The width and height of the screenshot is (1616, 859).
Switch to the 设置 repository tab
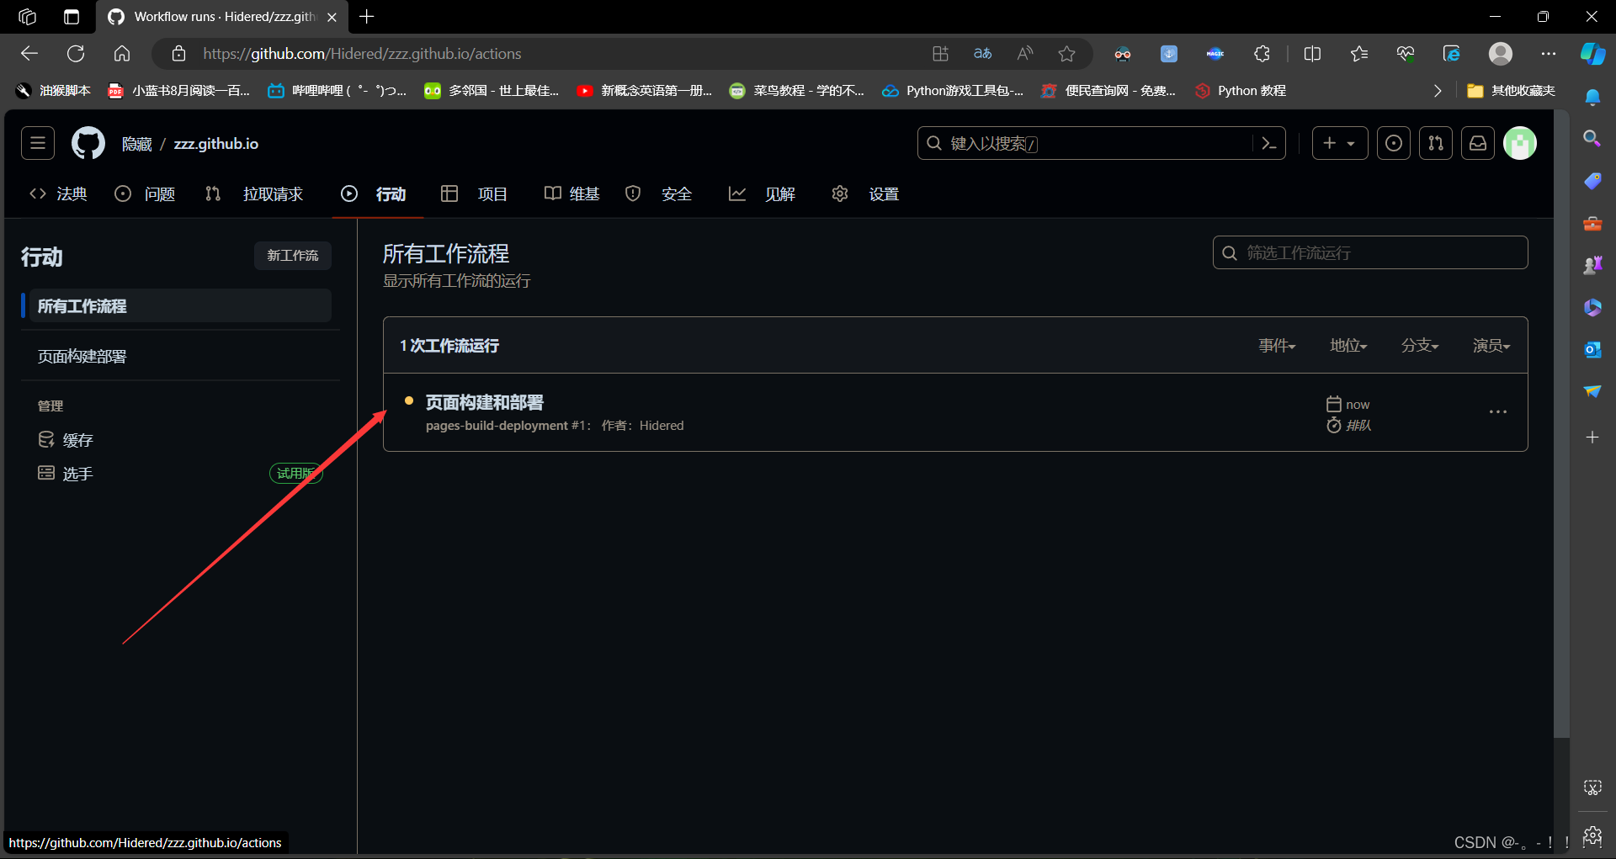pos(883,194)
